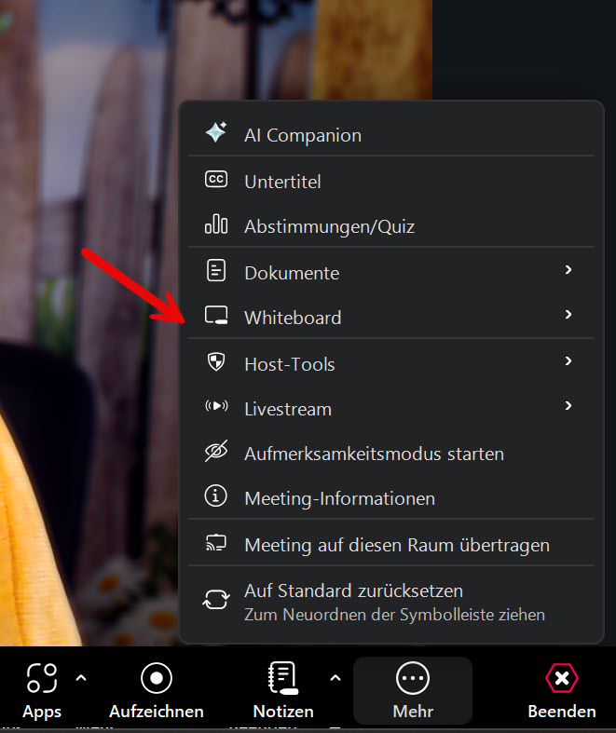Click the Livestream broadcast icon
Image resolution: width=616 pixels, height=733 pixels.
215,408
